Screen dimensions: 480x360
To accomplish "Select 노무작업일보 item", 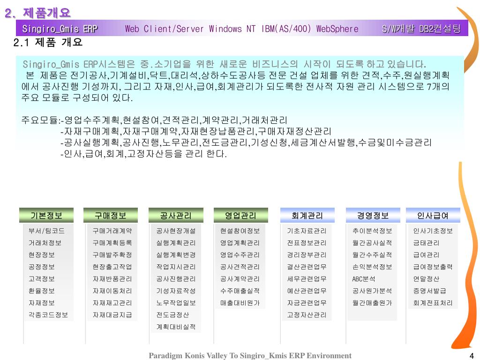I will [x=176, y=303].
